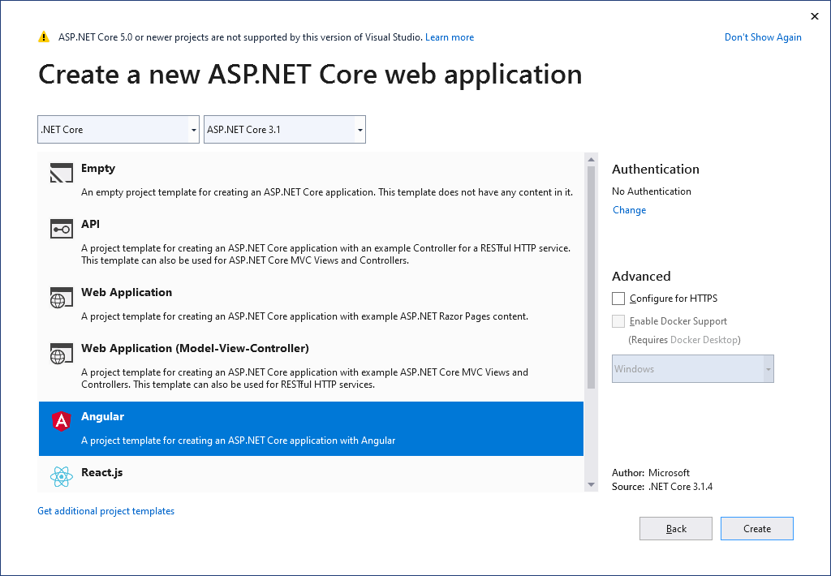This screenshot has height=576, width=831.
Task: Select Web Application (Model-View-Controller) template title
Action: point(195,348)
